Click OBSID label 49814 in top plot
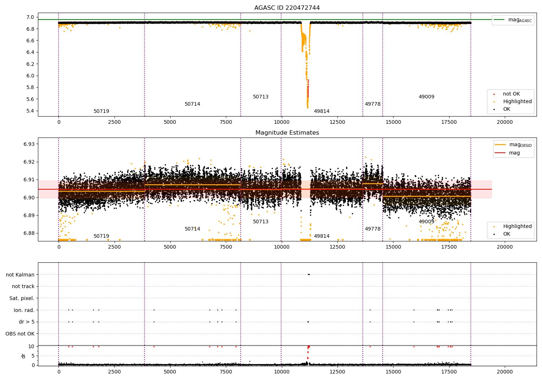The height and width of the screenshot is (380, 542). [x=322, y=111]
